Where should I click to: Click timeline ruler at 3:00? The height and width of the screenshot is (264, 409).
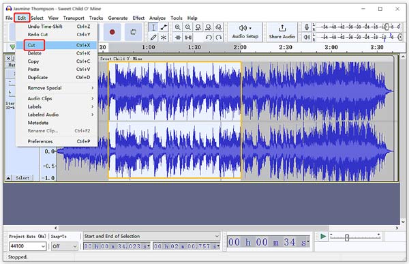(x=331, y=48)
